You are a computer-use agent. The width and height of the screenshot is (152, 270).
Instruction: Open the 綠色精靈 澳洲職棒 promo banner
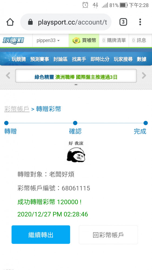pos(76,76)
